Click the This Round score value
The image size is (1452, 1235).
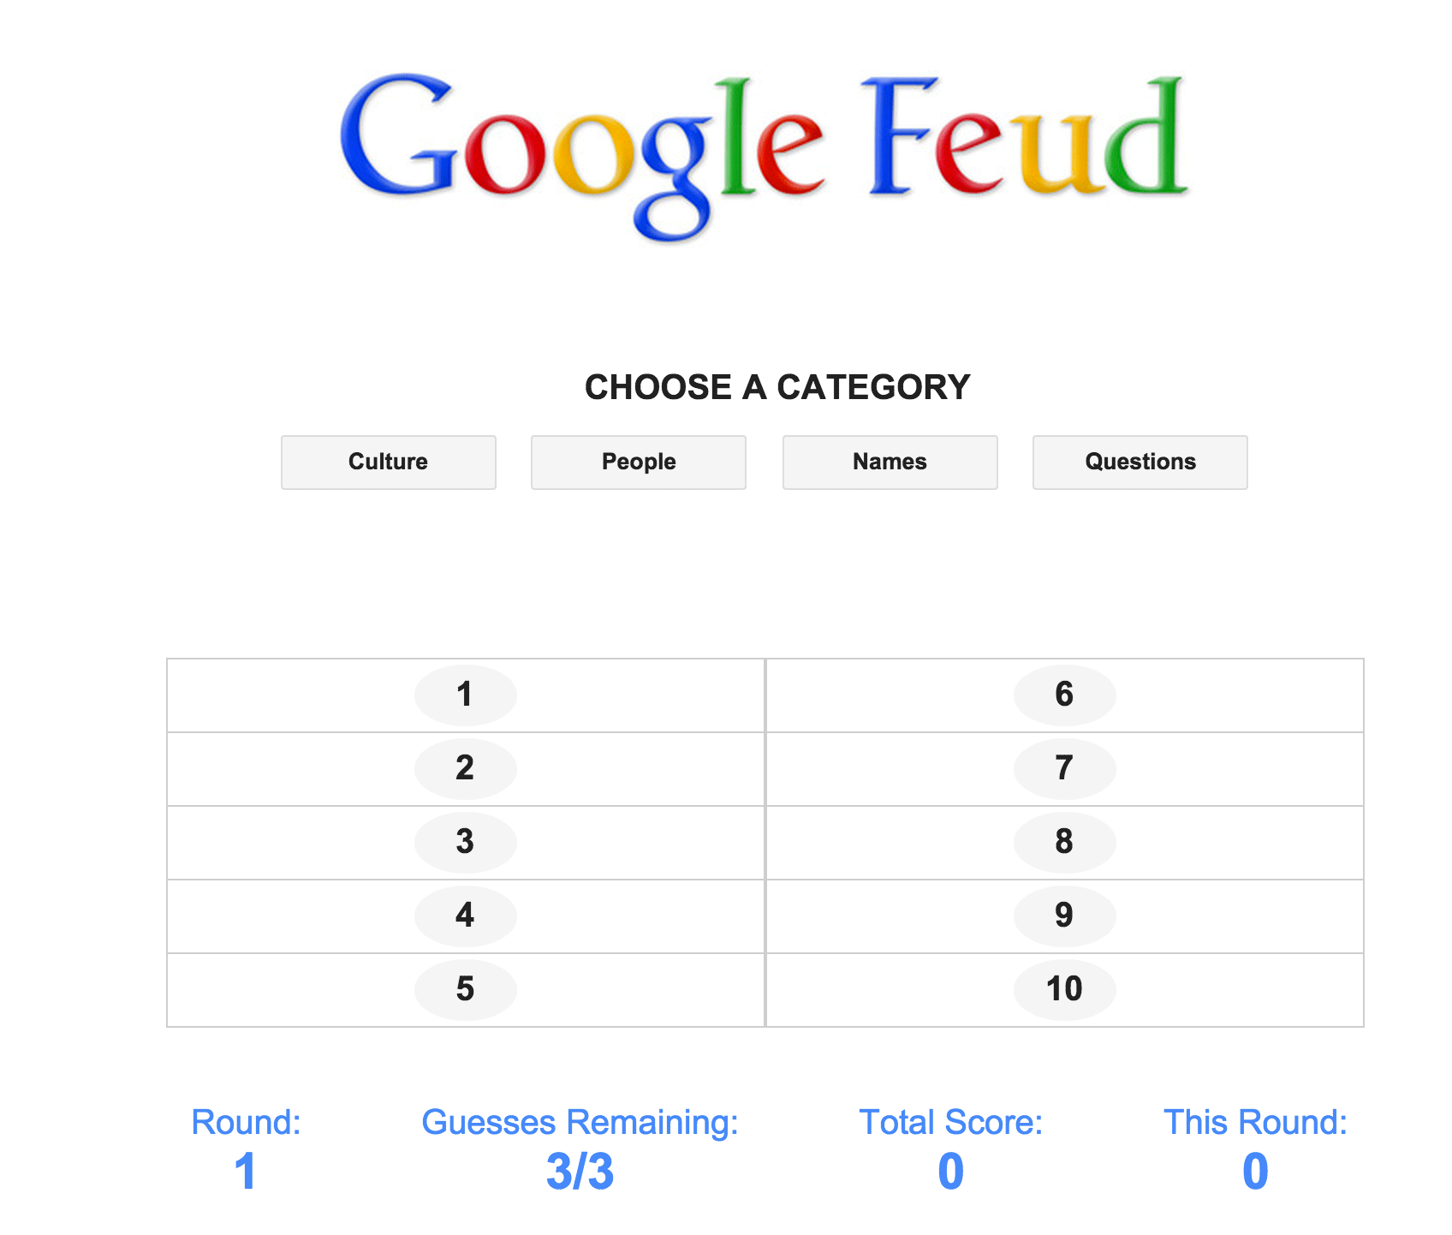1255,1171
